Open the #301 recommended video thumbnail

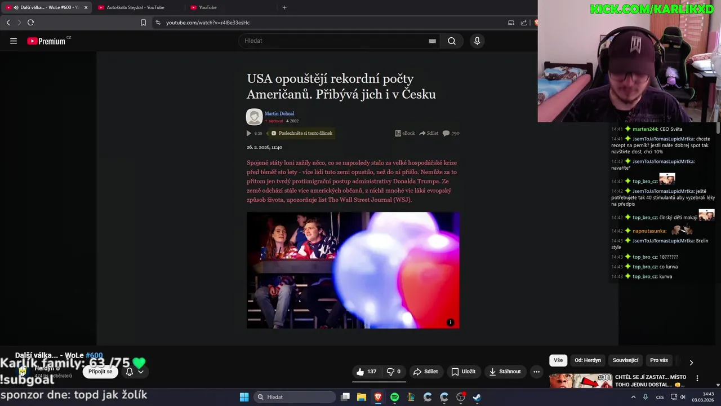tap(581, 381)
